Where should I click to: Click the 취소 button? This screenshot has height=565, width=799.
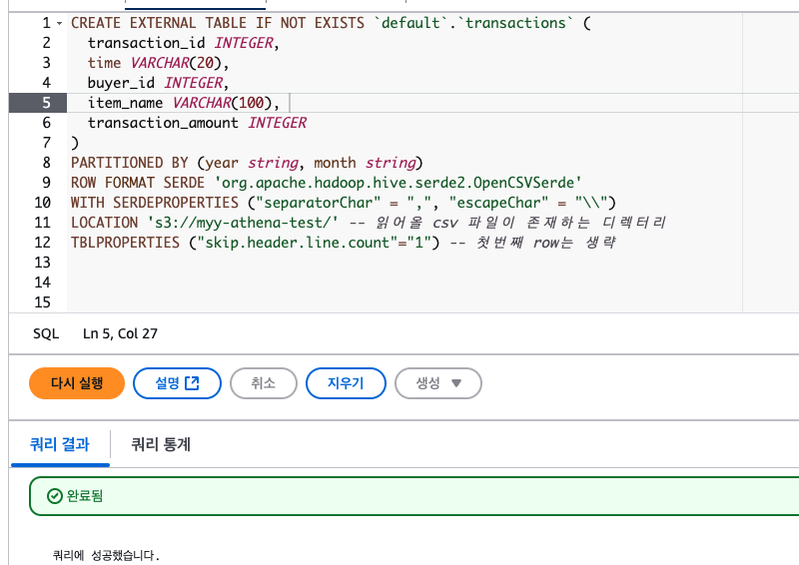(x=264, y=383)
